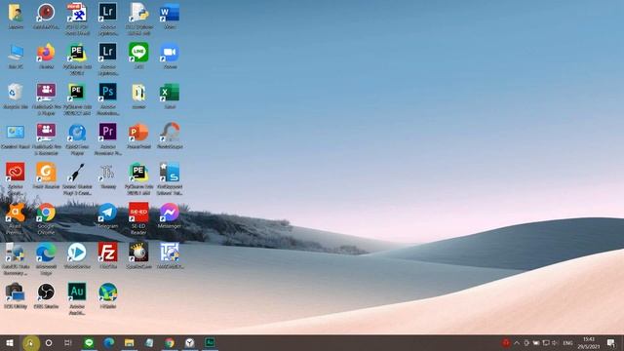
Task: Open the taskbar clock and calendar
Action: (x=589, y=342)
